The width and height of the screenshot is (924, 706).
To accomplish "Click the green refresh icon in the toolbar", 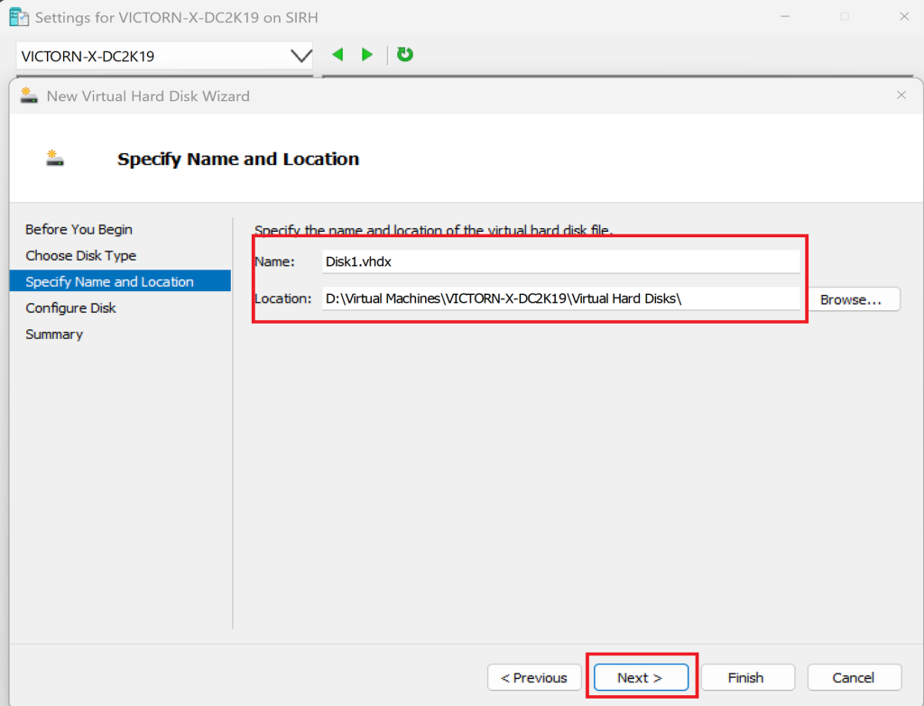I will 405,55.
